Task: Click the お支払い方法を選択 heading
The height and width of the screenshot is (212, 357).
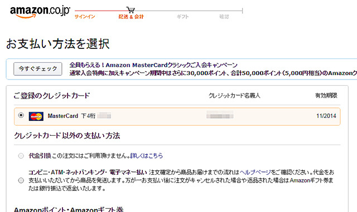Action: coord(58,44)
